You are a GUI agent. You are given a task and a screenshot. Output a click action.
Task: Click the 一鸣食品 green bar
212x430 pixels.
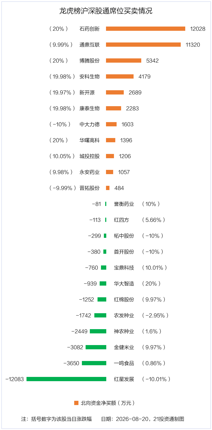(94, 363)
